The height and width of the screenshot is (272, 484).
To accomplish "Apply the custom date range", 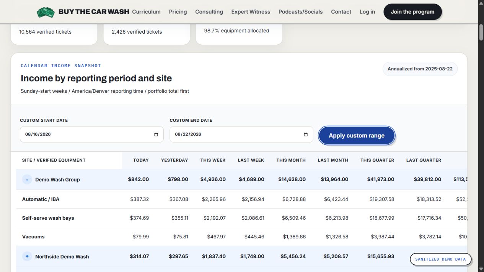I will (x=357, y=136).
